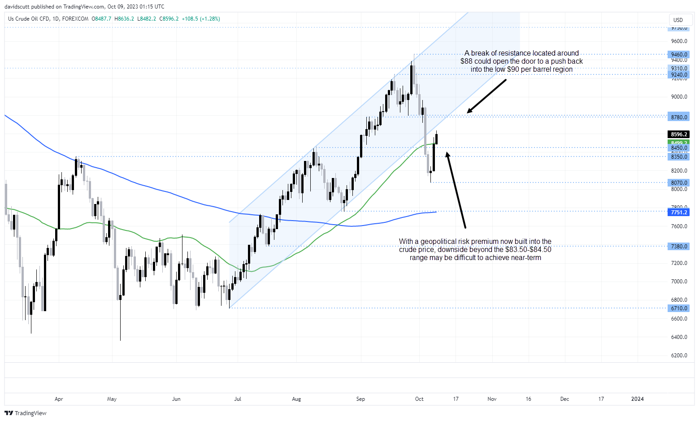699x421 pixels.
Task: Select the high value H8636.2
Action: tap(124, 19)
